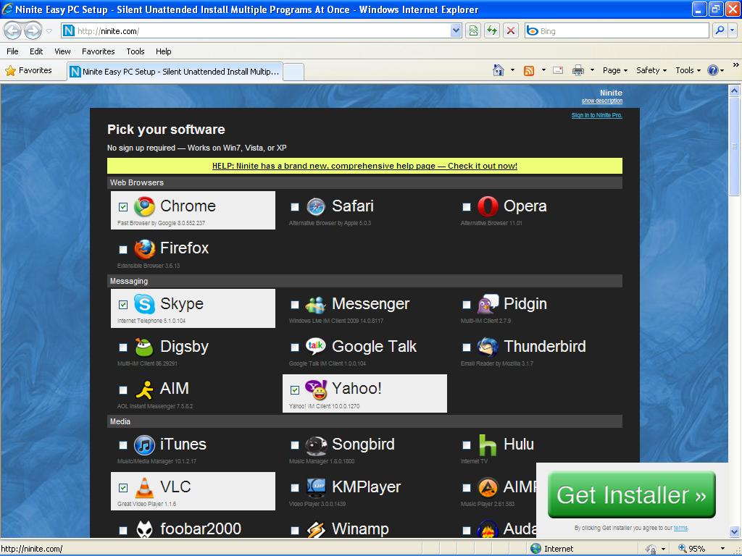The image size is (742, 556).
Task: Click the Stop loading X button
Action: (511, 30)
